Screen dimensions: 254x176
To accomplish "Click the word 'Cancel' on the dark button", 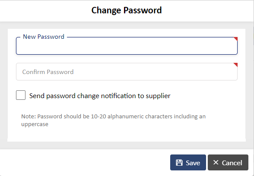I will pos(232,163).
